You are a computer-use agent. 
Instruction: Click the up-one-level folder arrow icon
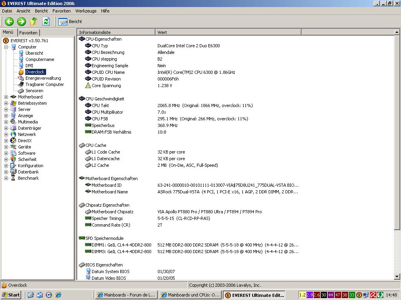(x=34, y=21)
